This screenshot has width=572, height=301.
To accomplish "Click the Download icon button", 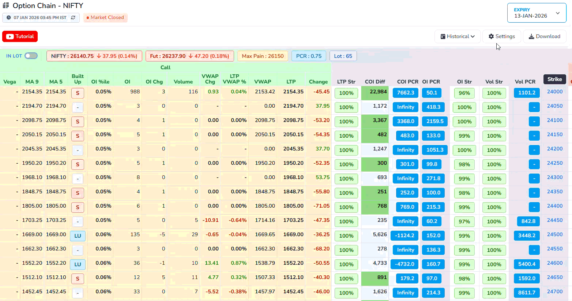I will [531, 36].
